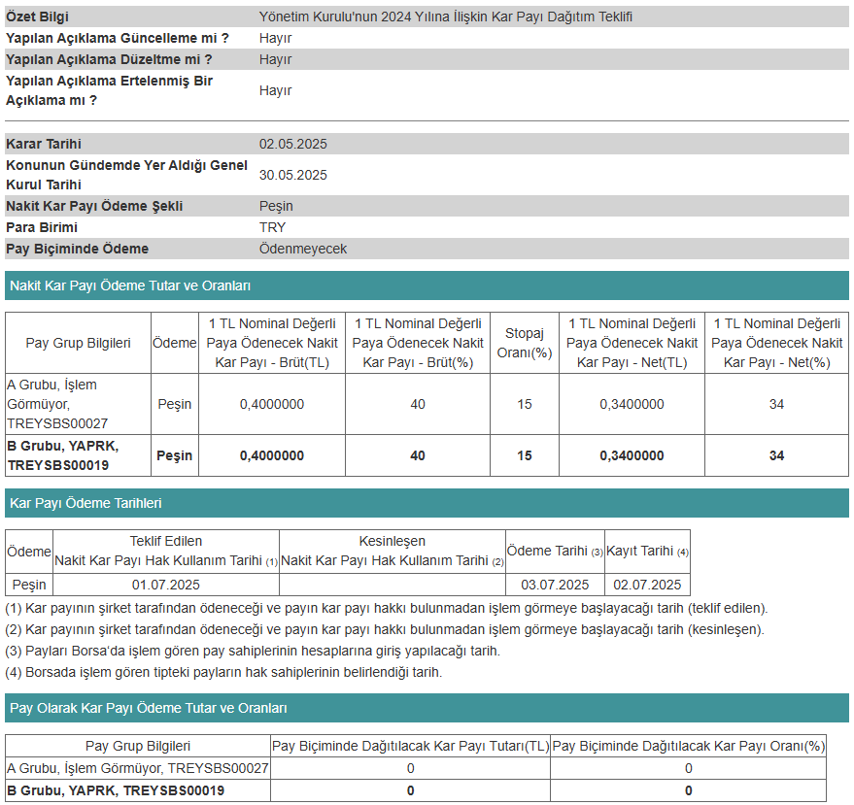Viewport: 854px width, 805px height.
Task: Click the 'Kar Payı - Net(TL)' column header
Action: point(632,343)
